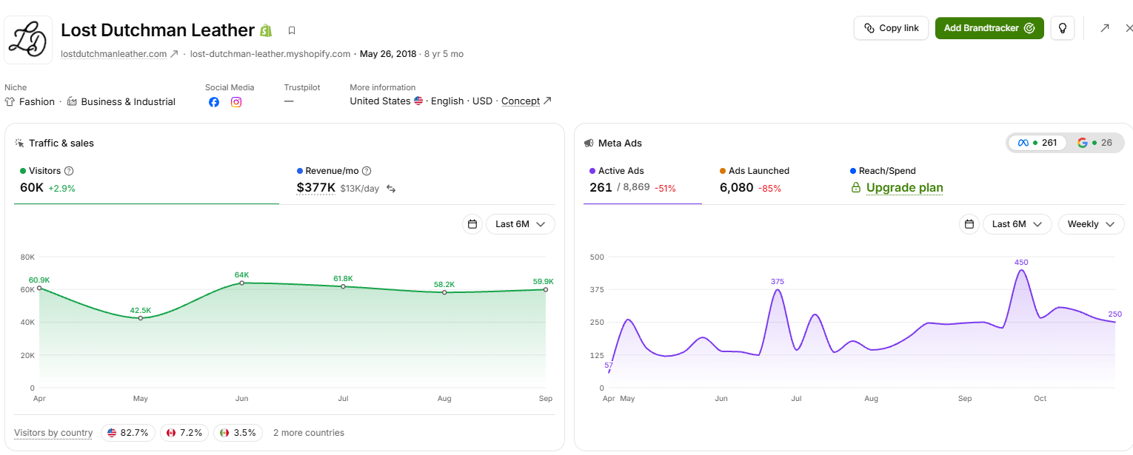This screenshot has width=1133, height=455.
Task: Click the 58.2K Aug data point
Action: (x=444, y=292)
